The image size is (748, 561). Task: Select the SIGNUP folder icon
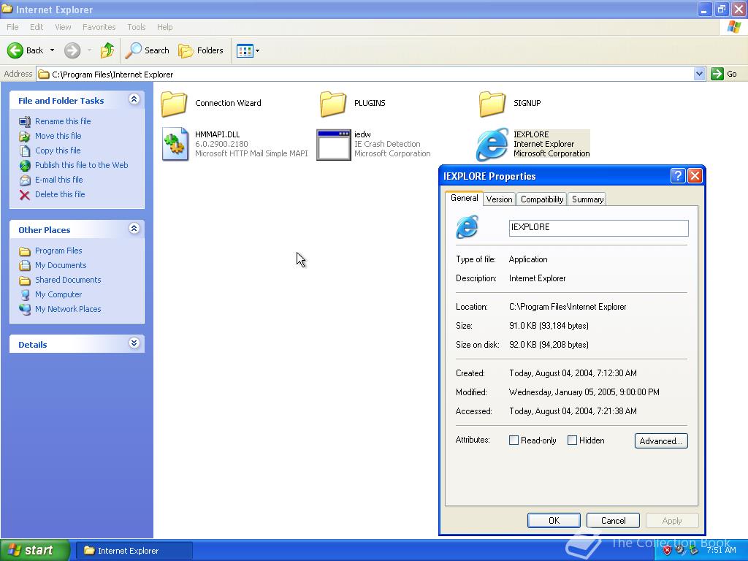[492, 104]
